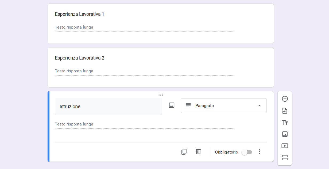Screen dimensions: 329x169
Task: Click the answer line under Esperienza Lavorativa 1
Action: 145,27
